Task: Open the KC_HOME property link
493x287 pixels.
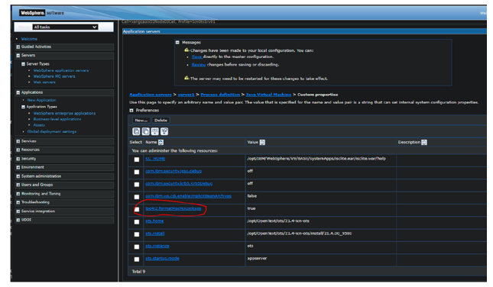Action: point(155,159)
